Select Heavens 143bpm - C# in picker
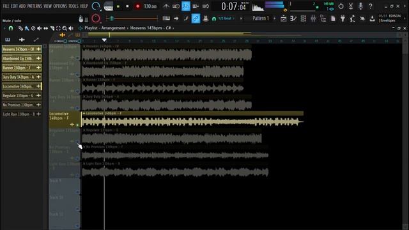The width and height of the screenshot is (409, 230). 22,49
